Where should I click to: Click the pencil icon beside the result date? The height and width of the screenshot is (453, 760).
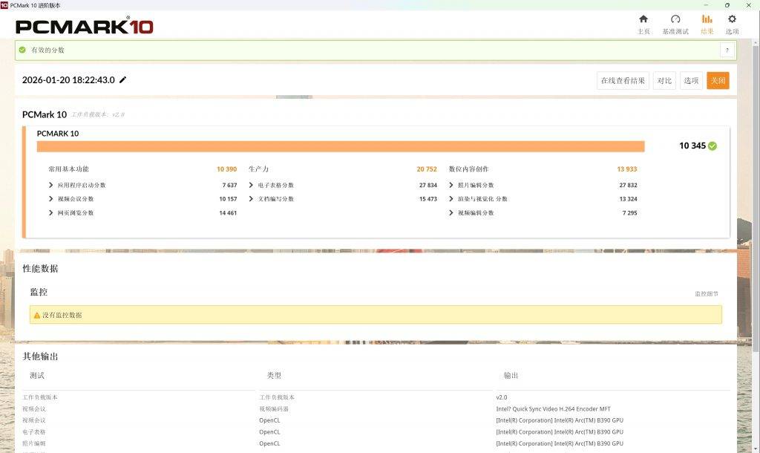(x=123, y=80)
